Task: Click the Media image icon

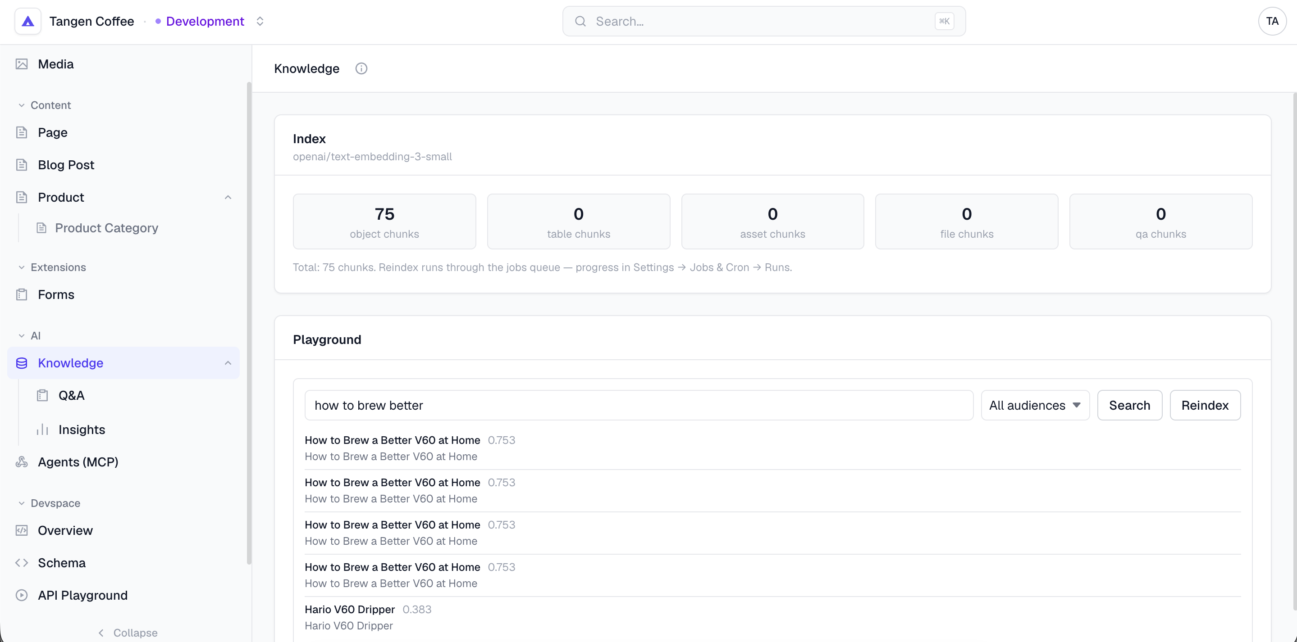Action: (22, 64)
